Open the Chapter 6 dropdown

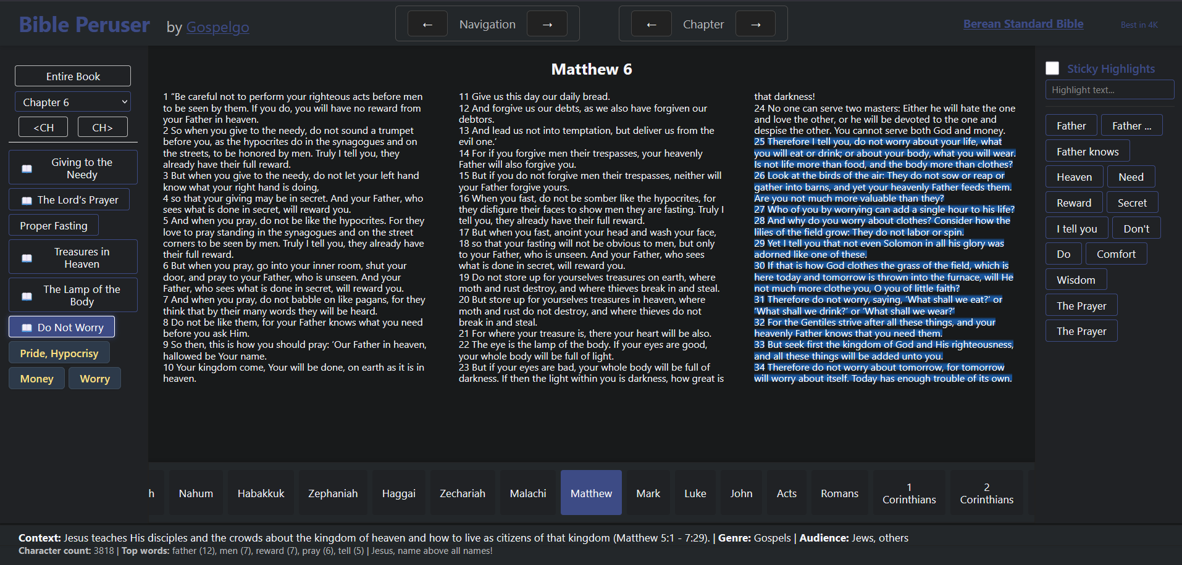point(72,101)
